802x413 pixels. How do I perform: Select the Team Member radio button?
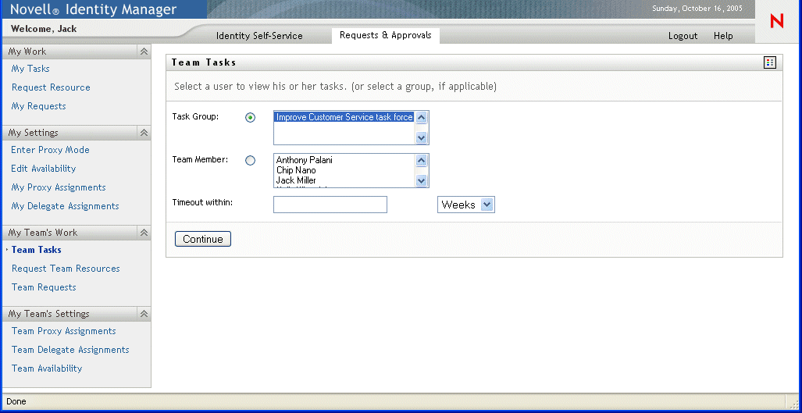tap(250, 161)
